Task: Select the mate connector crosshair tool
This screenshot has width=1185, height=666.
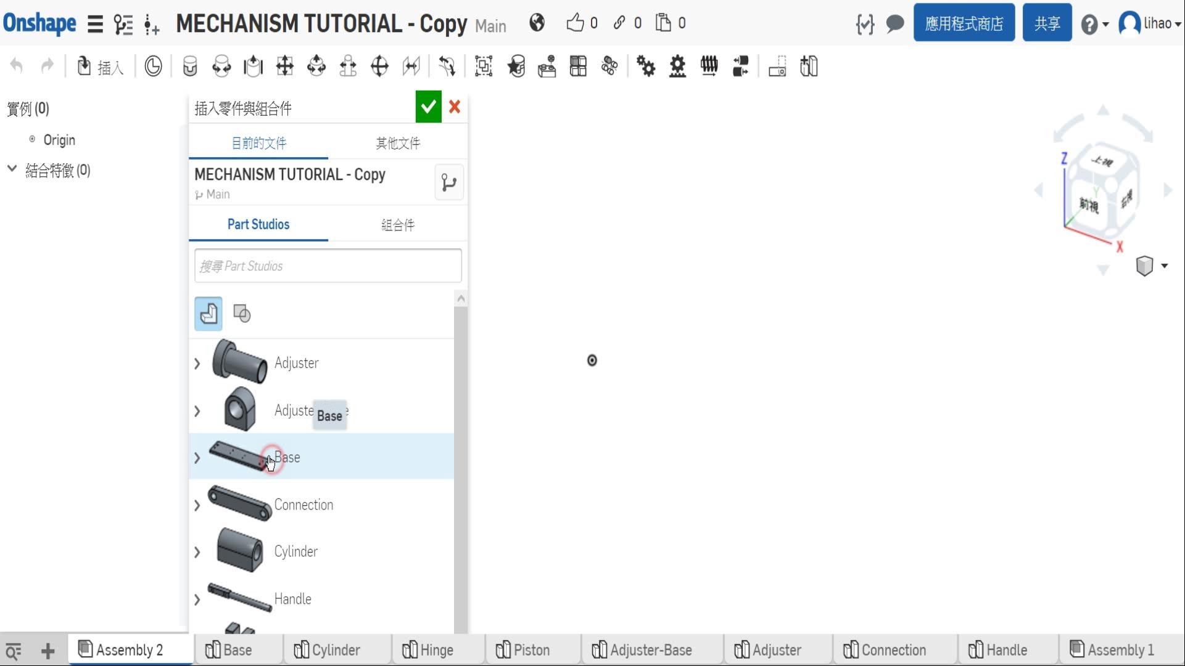Action: [379, 66]
